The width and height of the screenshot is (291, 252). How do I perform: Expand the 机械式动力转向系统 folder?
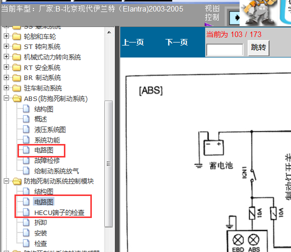coord(6,56)
